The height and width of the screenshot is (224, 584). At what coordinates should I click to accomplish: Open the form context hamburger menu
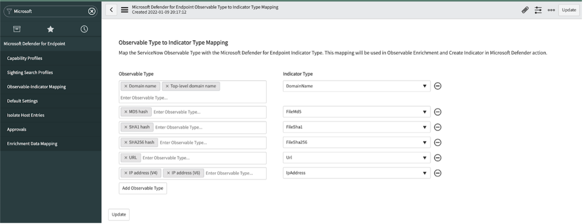pos(125,10)
